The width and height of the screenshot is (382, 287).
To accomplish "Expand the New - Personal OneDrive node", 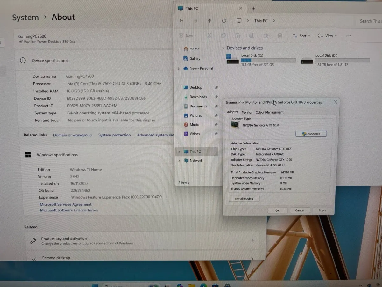I will 179,68.
